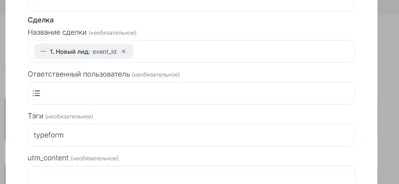Click "(необязательное)" hint beside Название сделки

(112, 33)
